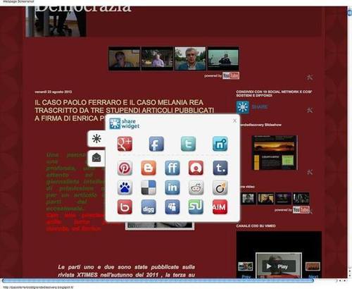Viewport: 352px width, 289px height.
Task: Close the share widget popup
Action: pos(234,121)
